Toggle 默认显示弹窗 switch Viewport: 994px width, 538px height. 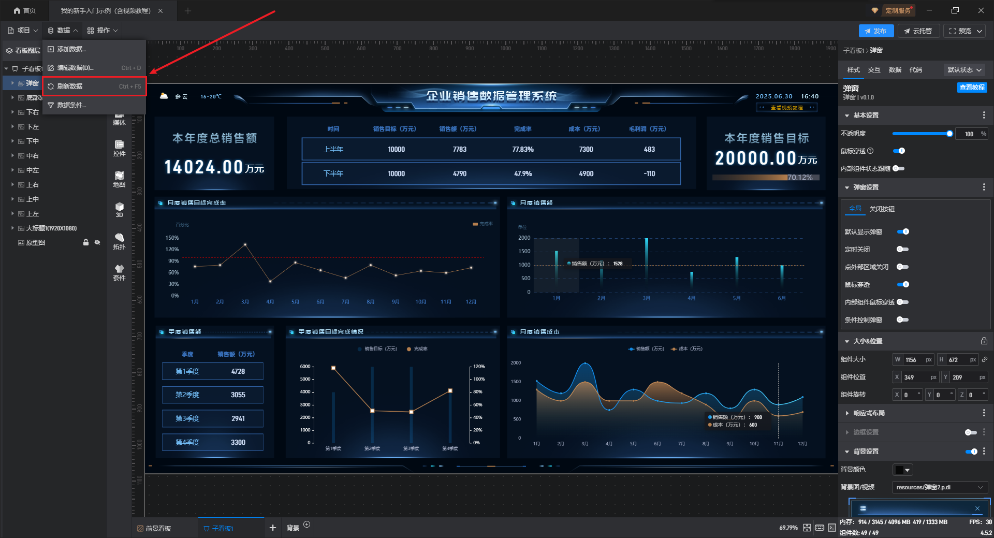coord(903,231)
